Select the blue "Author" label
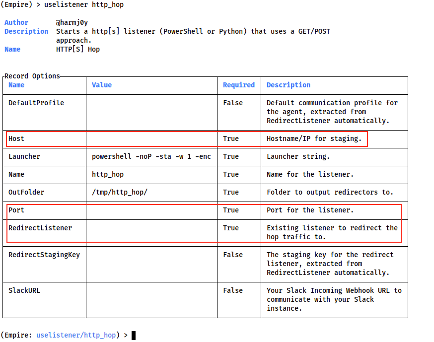The image size is (434, 342). pyautogui.click(x=16, y=22)
